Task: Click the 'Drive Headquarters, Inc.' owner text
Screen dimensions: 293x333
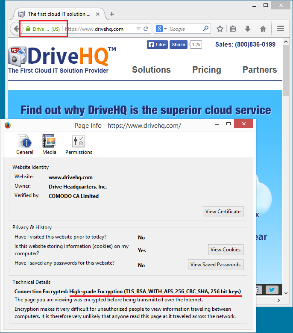Action: (x=78, y=187)
